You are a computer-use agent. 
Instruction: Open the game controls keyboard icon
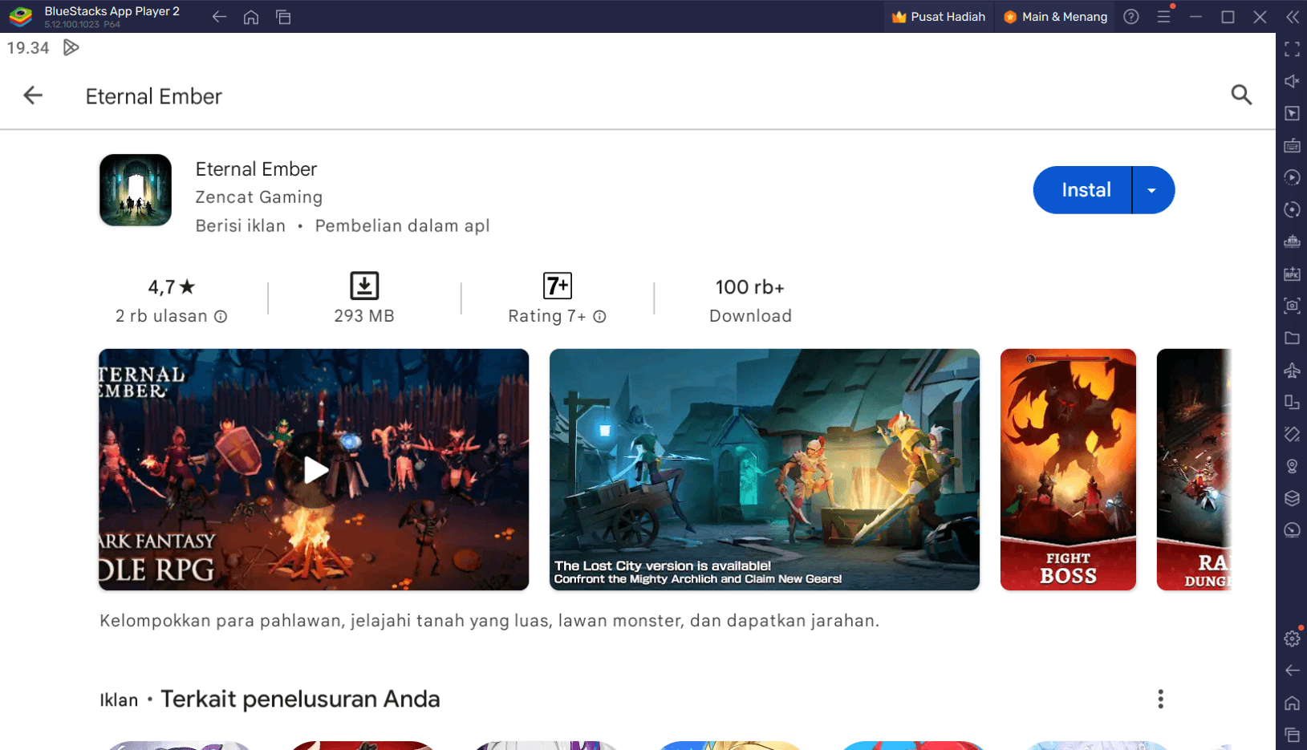(x=1292, y=146)
